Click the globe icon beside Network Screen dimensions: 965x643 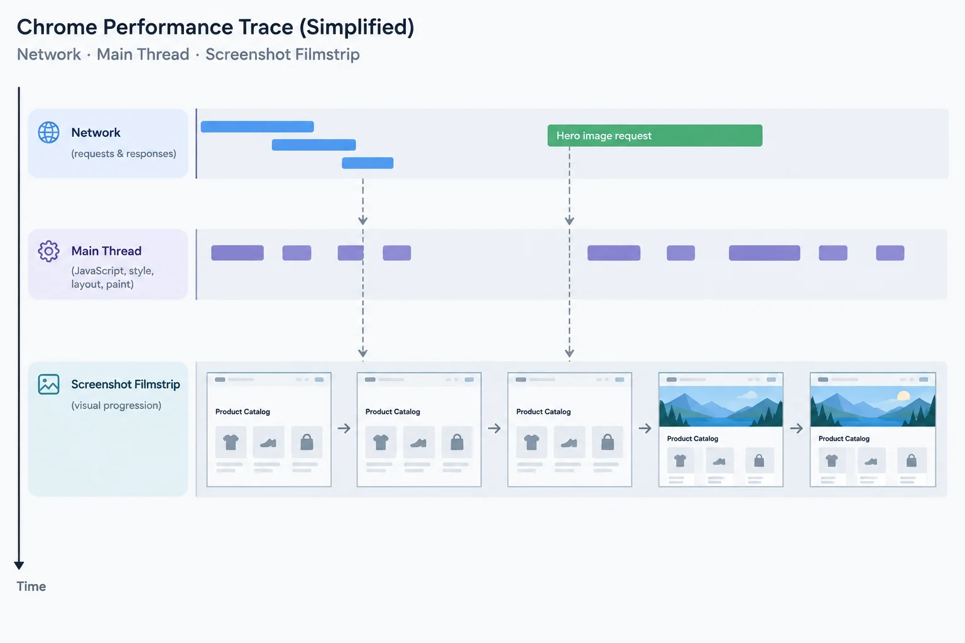tap(49, 132)
